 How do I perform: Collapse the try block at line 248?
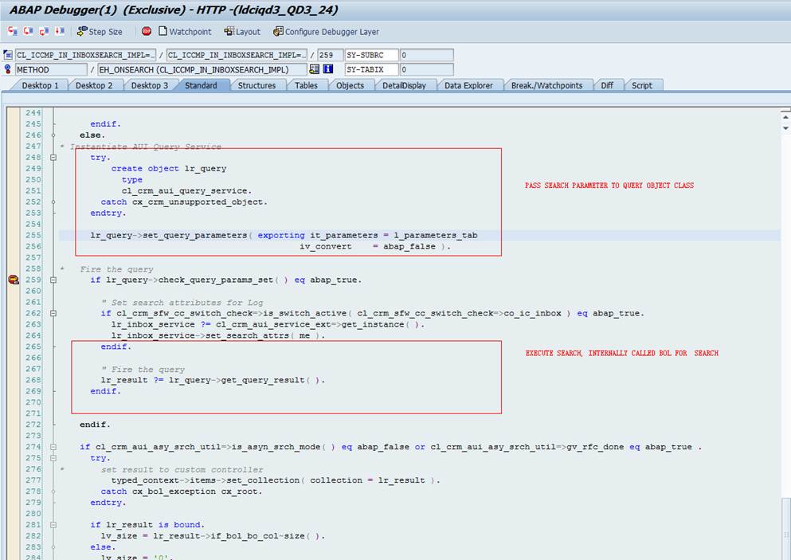53,158
